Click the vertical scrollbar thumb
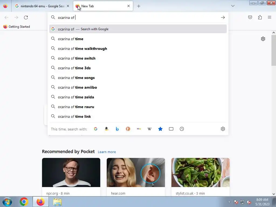The width and height of the screenshot is (276, 207). coord(274,50)
